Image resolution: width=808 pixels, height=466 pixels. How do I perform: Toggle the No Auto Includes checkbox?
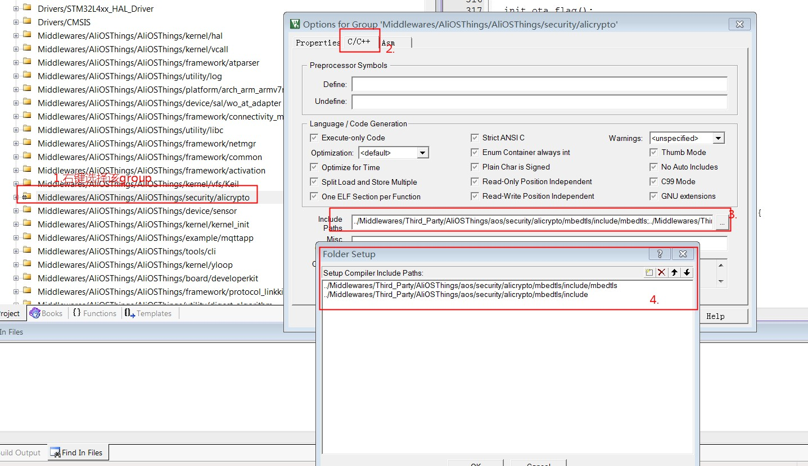tap(653, 167)
